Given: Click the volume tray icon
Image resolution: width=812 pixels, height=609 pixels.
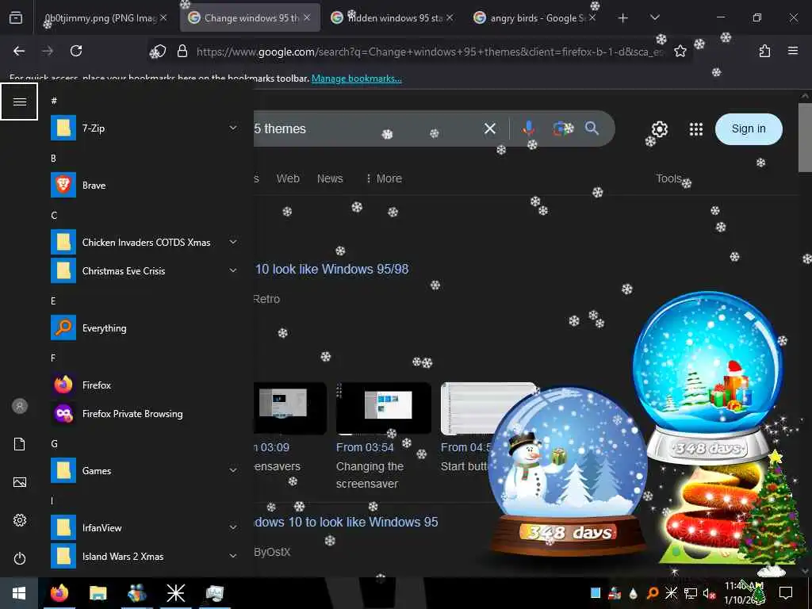Looking at the screenshot, I should click(710, 593).
